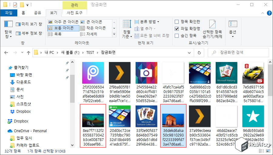Image resolution: width=273 pixels, height=155 pixels.
Task: Select Arc de Triomphe file 36dekd6alsa…
Action: pos(173,126)
